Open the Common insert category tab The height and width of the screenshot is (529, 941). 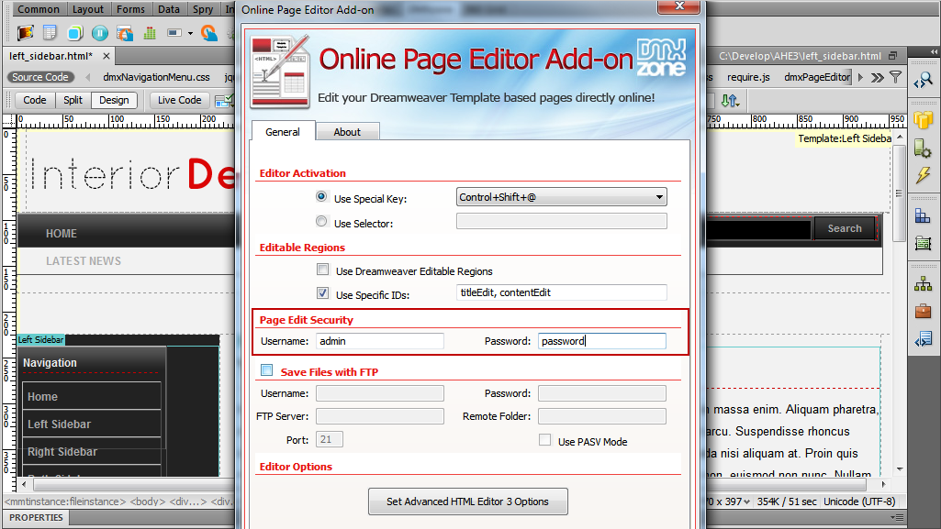click(x=39, y=9)
